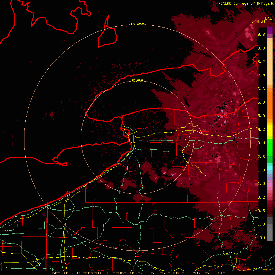Click the 'TH' threshold label on the scale

pos(262,238)
